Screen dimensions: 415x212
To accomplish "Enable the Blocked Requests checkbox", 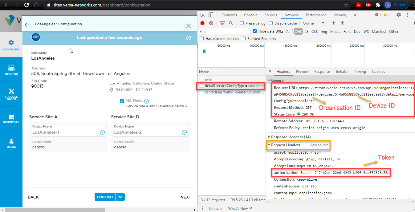I will click(x=244, y=38).
